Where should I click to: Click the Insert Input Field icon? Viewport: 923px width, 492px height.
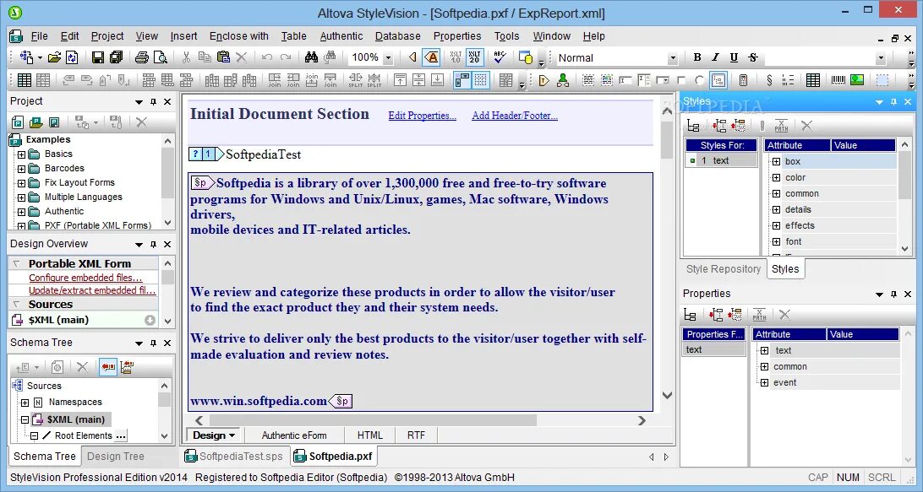pyautogui.click(x=625, y=80)
